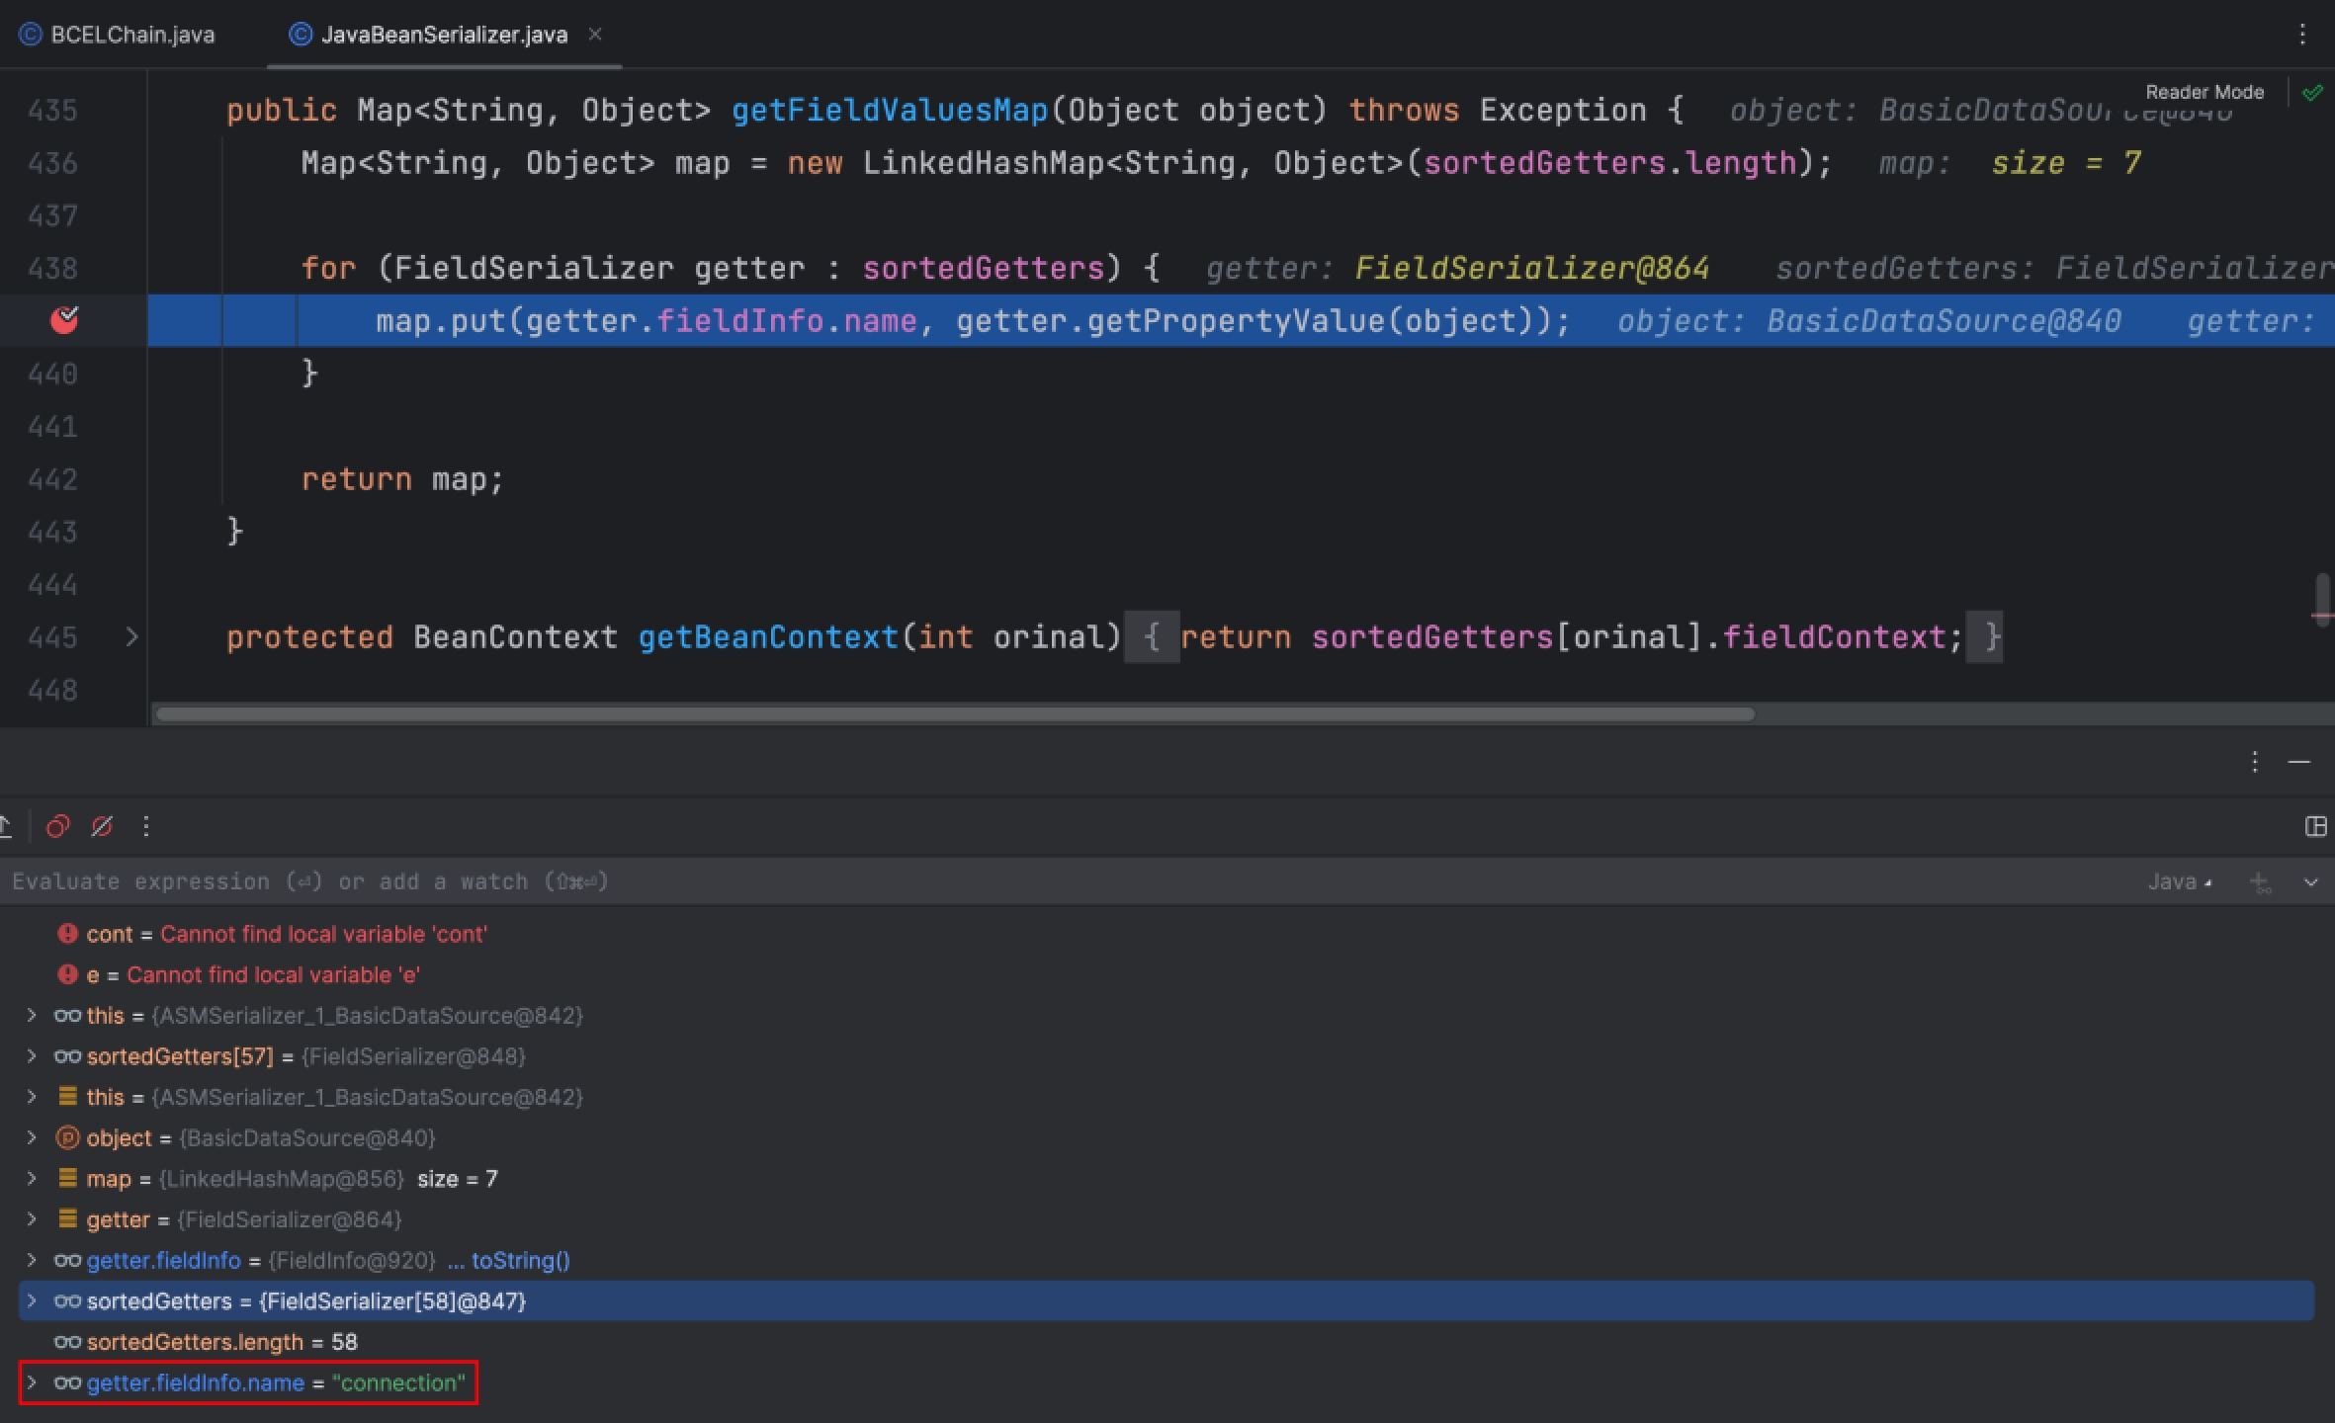The image size is (2335, 1423).
Task: Expand the sortedGetters[57] watch
Action: (x=32, y=1055)
